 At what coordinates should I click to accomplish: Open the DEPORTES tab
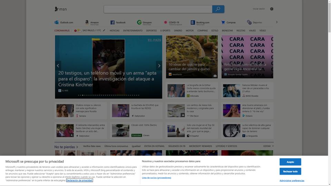click(151, 31)
